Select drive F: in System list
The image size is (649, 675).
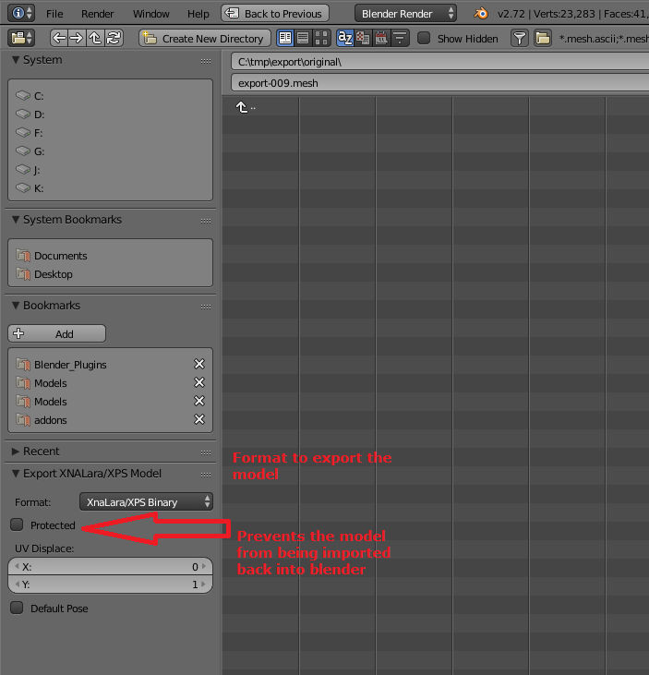[110, 133]
